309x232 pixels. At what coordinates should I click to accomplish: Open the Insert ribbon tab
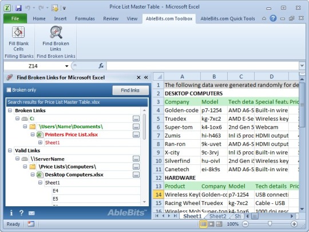coord(60,18)
